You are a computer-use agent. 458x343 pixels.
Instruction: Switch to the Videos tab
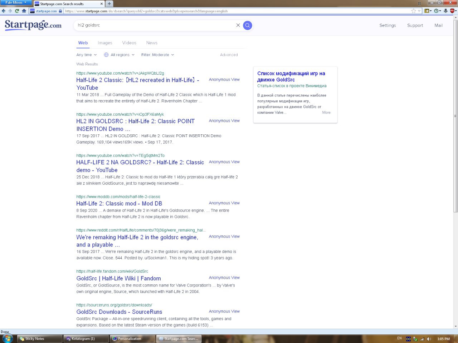pos(129,43)
